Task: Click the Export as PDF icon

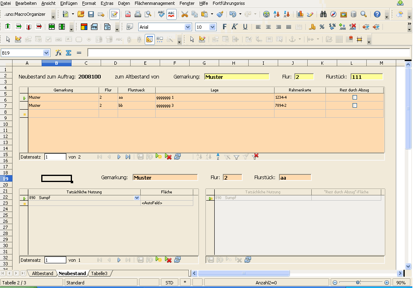Action: coord(128,14)
